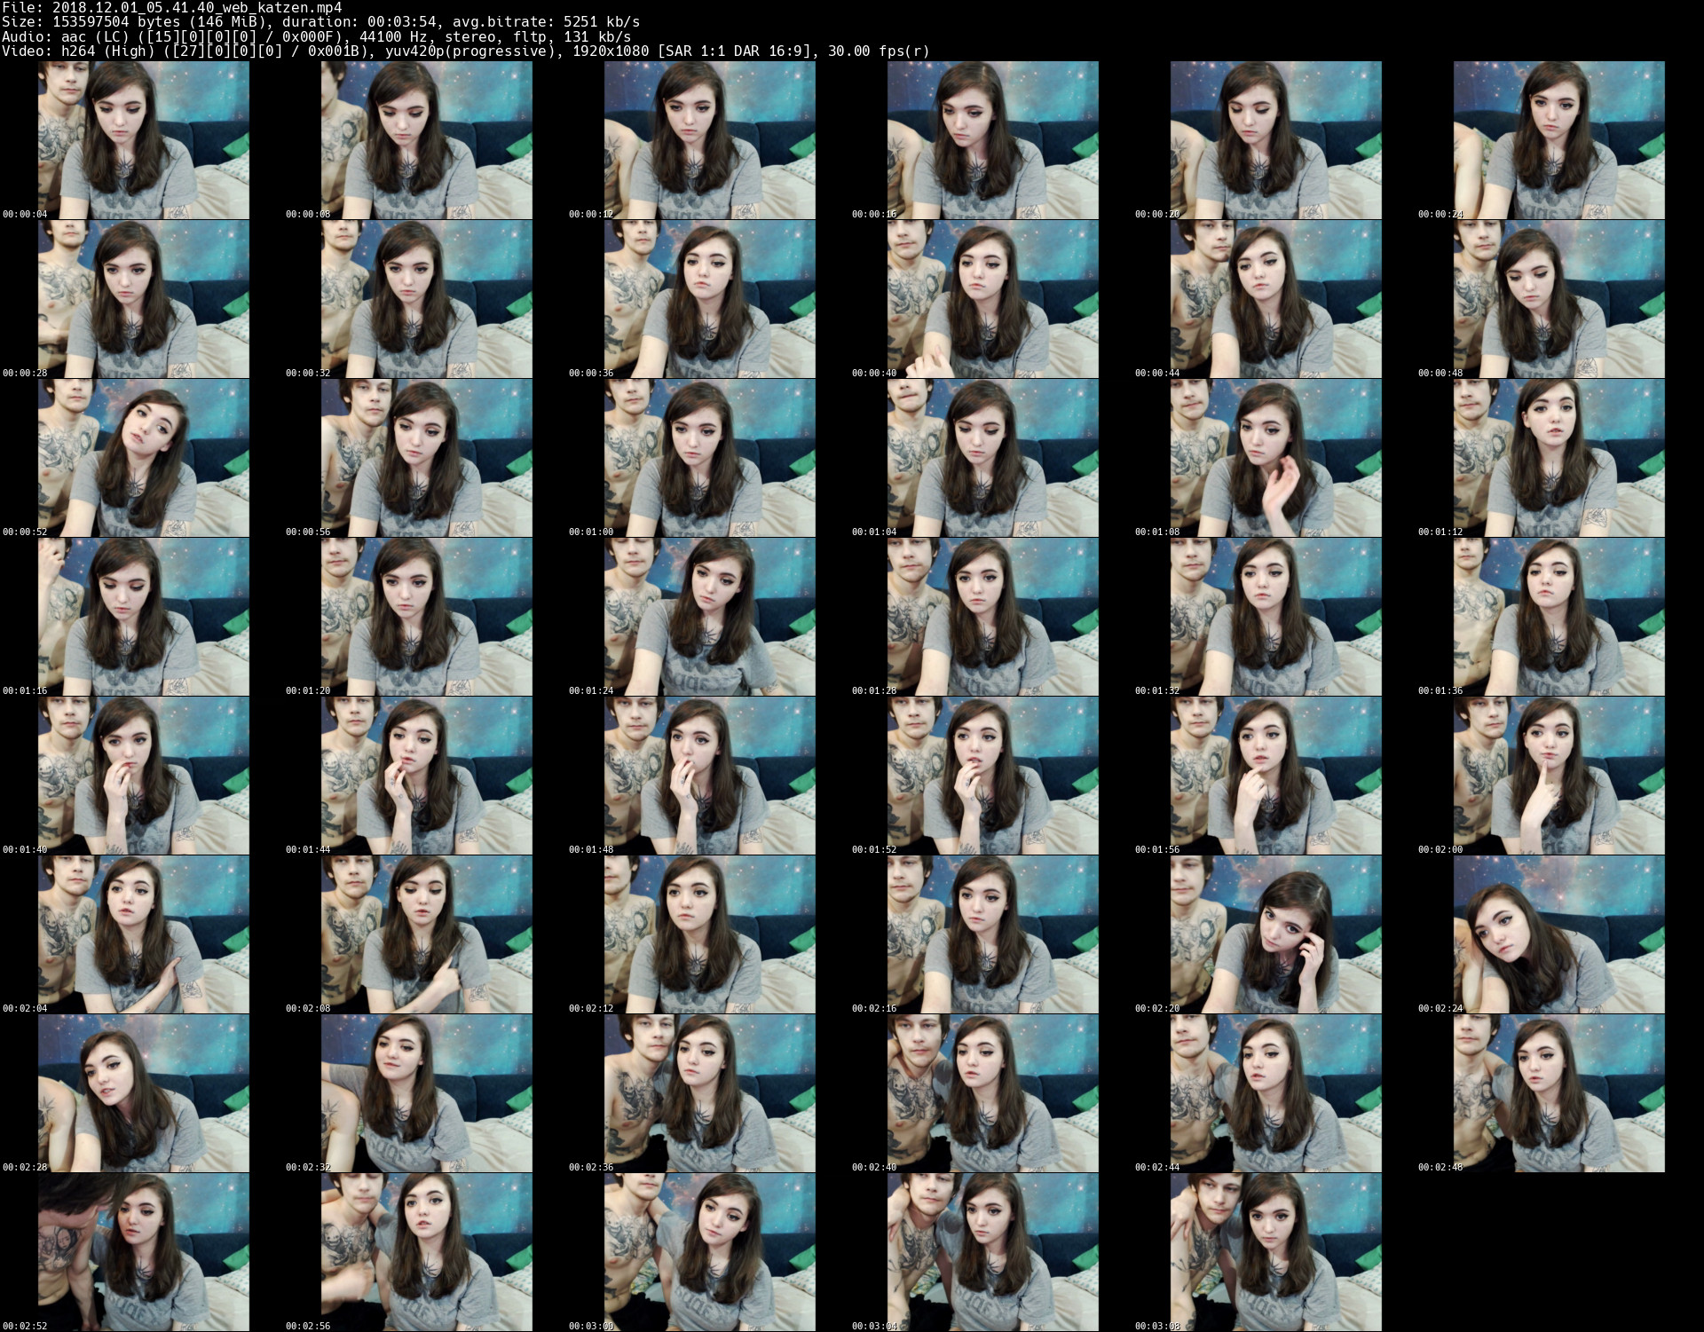The width and height of the screenshot is (1704, 1332).
Task: Click the Video line showing h264 (High) info
Action: (466, 51)
